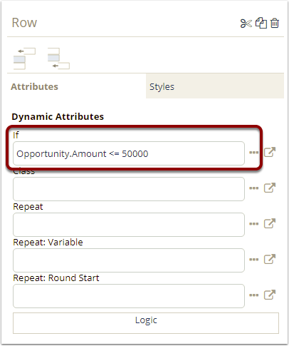Open the ellipsis options for the Class field
The height and width of the screenshot is (346, 289).
click(253, 188)
